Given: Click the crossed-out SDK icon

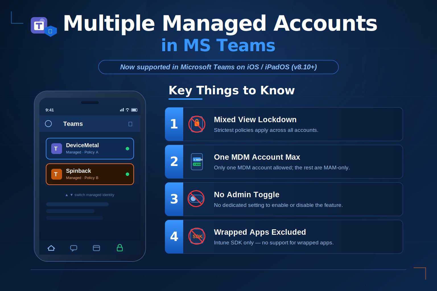Looking at the screenshot, I should tap(197, 236).
